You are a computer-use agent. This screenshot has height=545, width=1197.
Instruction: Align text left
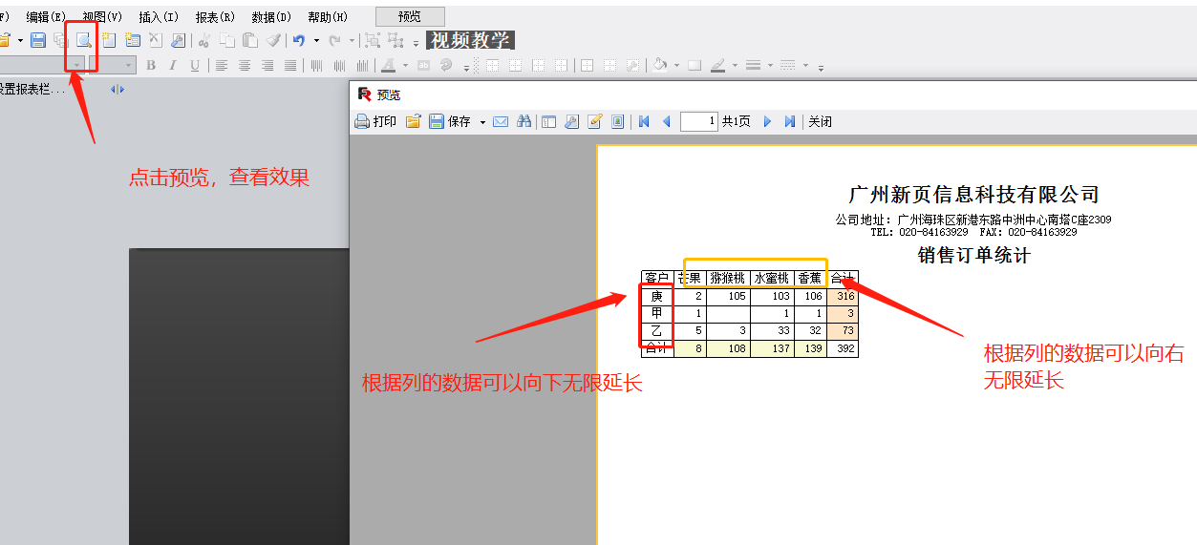coord(222,65)
